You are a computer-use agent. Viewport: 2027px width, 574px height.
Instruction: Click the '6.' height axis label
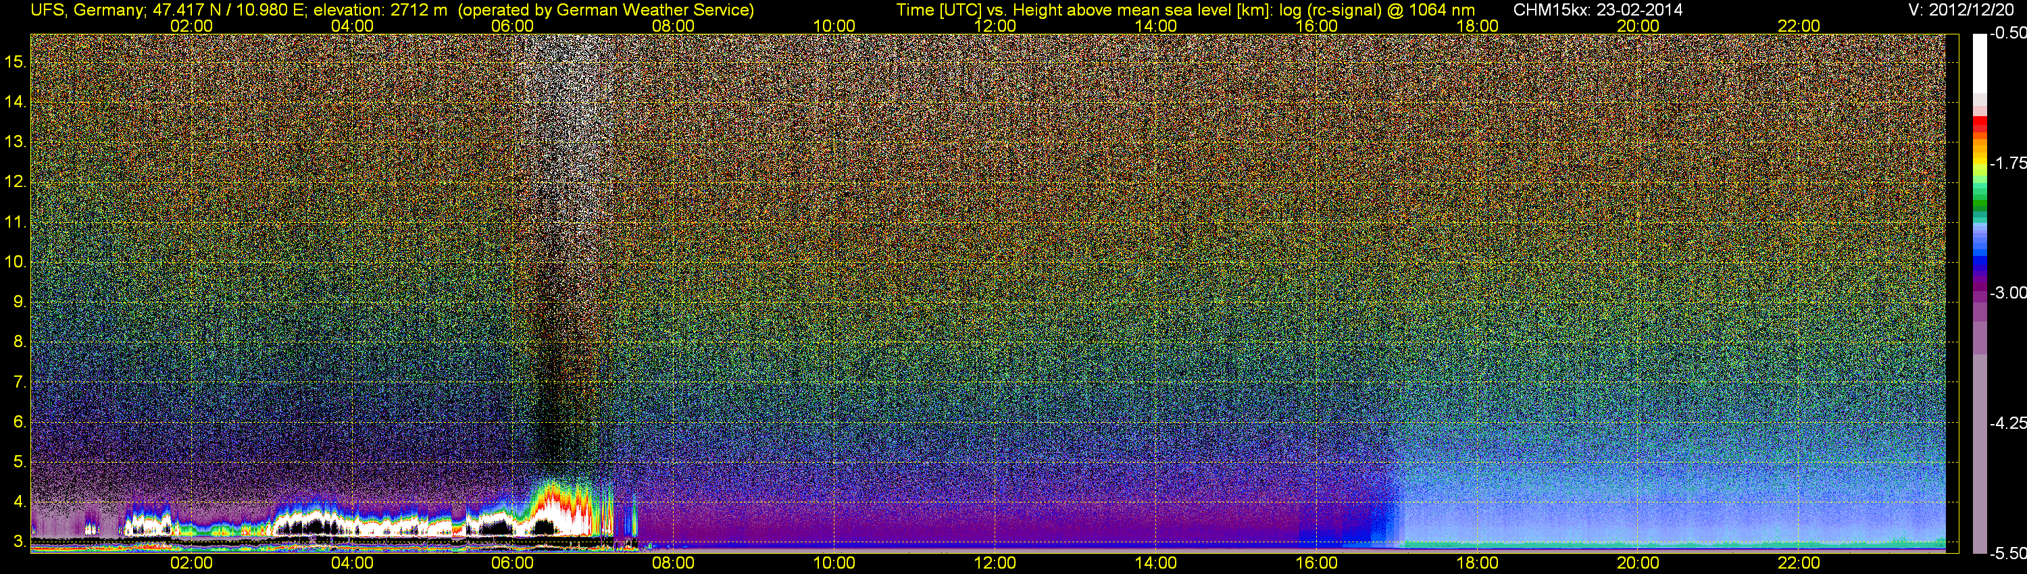pos(20,421)
